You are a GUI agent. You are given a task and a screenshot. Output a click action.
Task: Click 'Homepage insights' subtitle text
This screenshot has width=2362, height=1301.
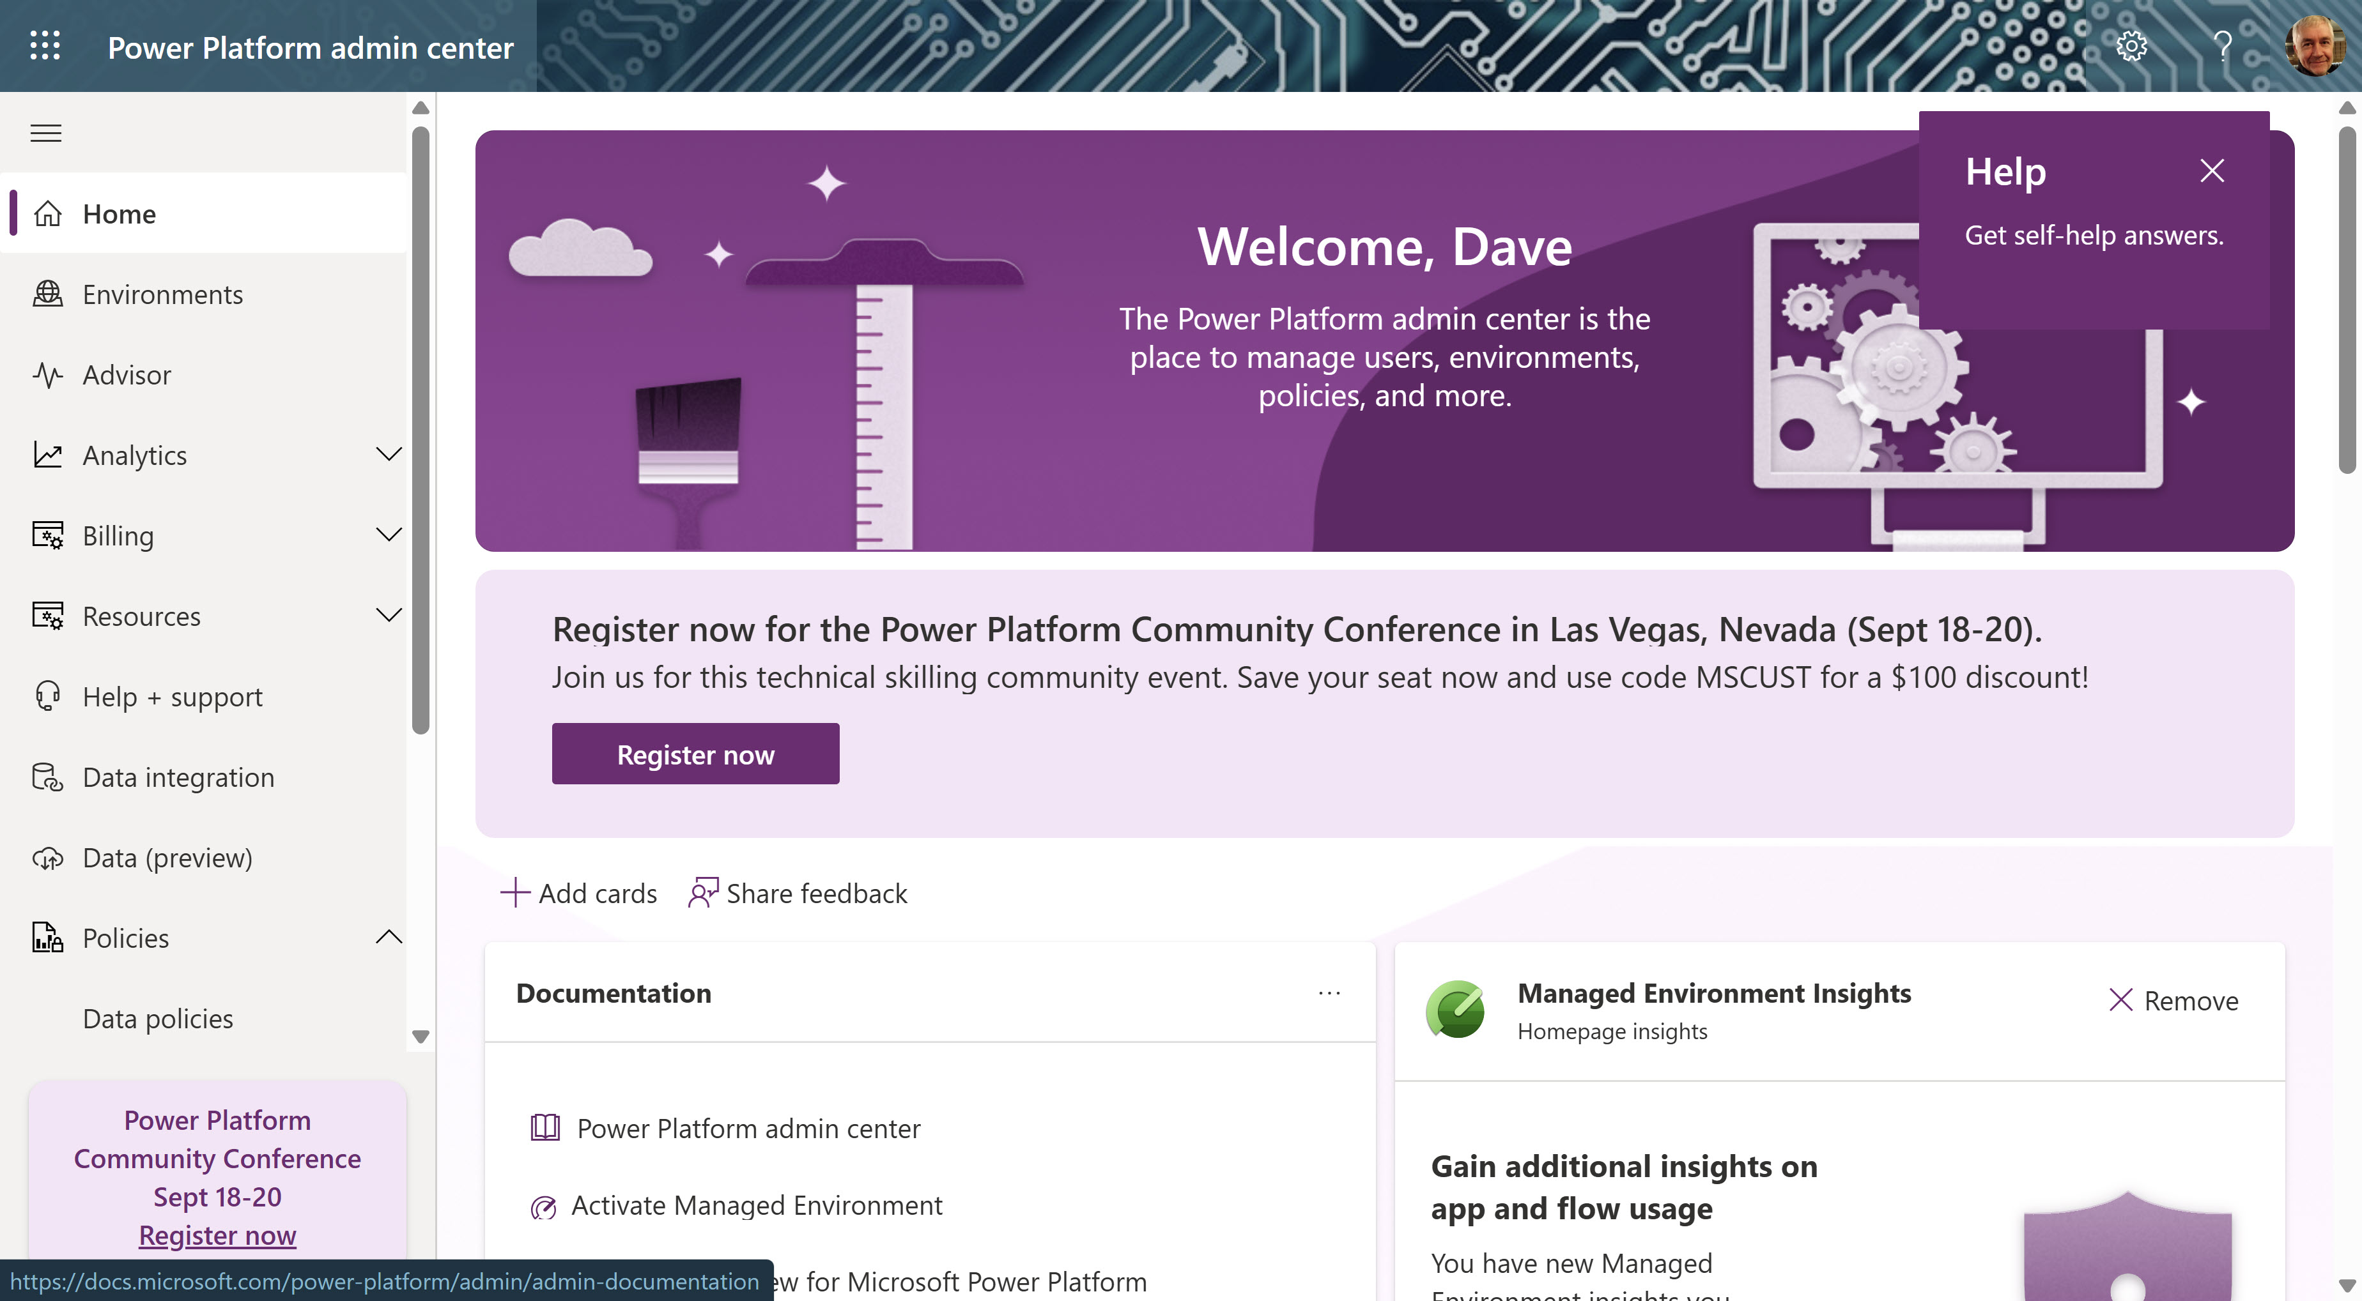(1612, 1031)
